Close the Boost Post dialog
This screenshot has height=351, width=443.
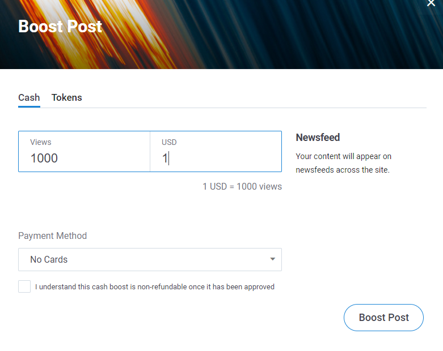click(x=431, y=3)
